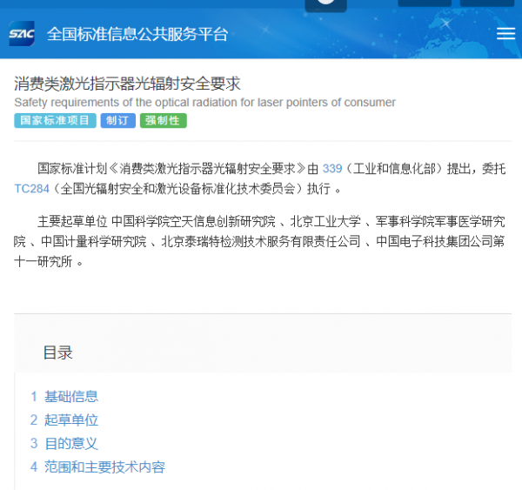
Task: Click the SAC logo icon
Action: click(22, 35)
